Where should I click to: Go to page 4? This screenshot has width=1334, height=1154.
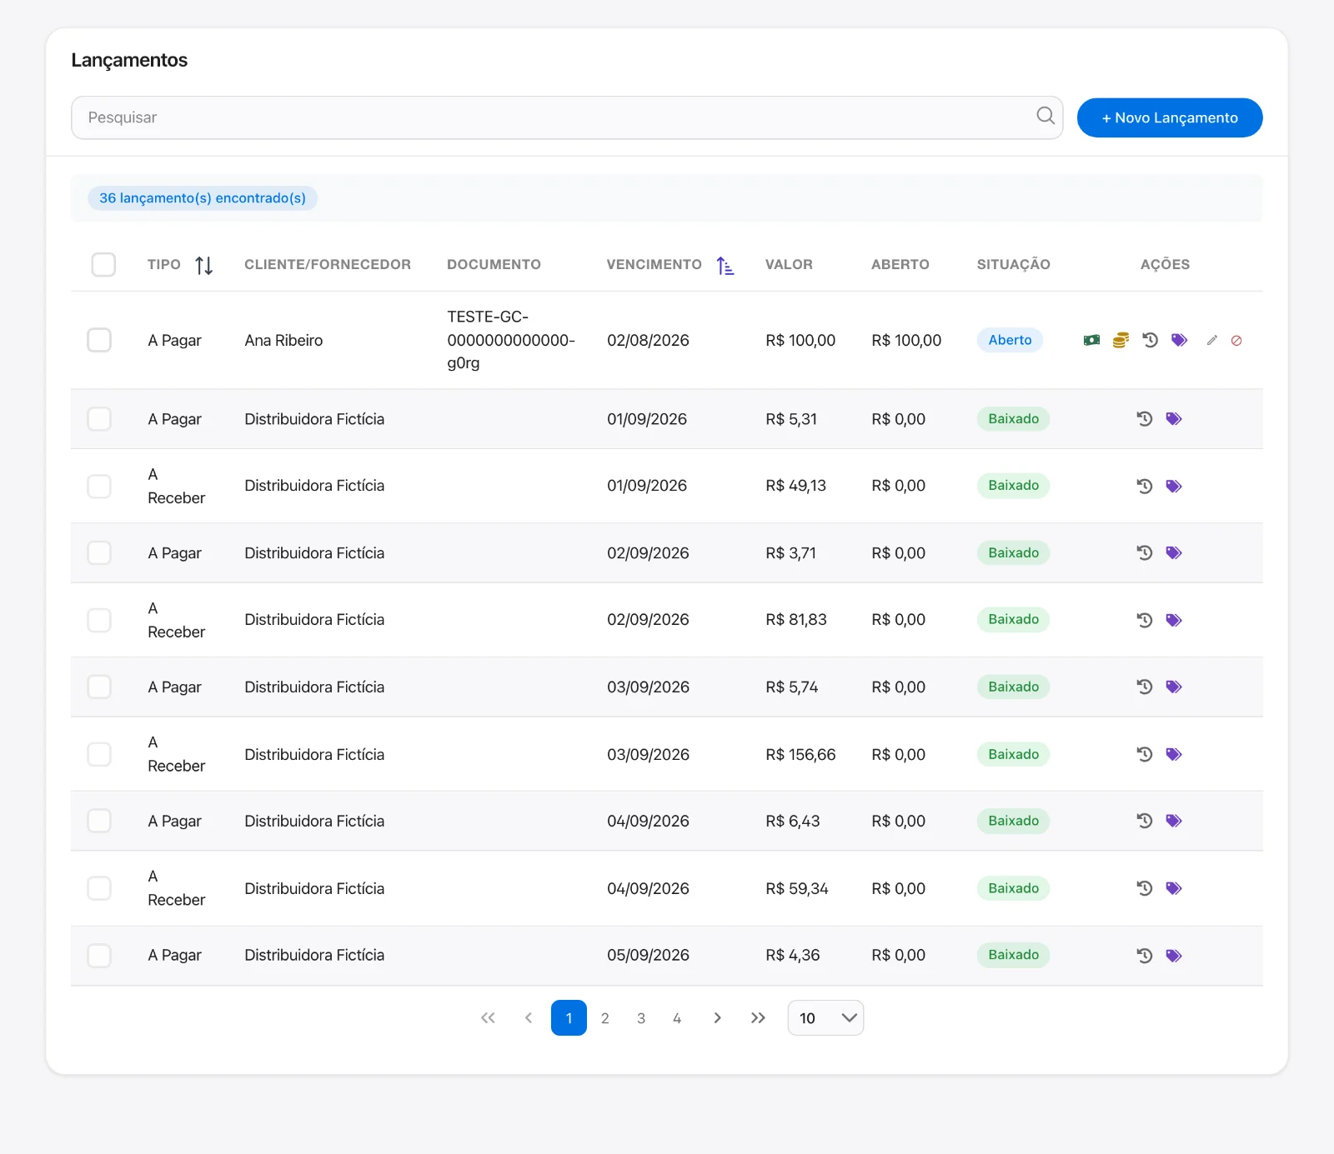click(677, 1018)
